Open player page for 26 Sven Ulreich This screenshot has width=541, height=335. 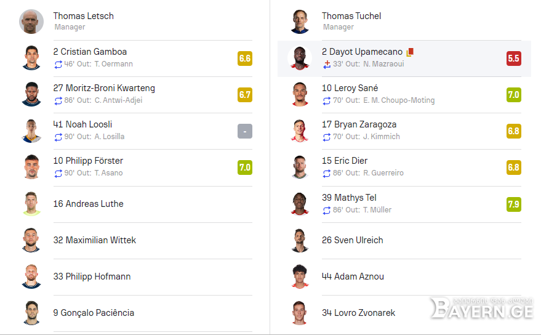(352, 240)
